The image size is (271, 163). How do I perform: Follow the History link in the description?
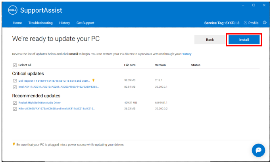[x=186, y=54]
